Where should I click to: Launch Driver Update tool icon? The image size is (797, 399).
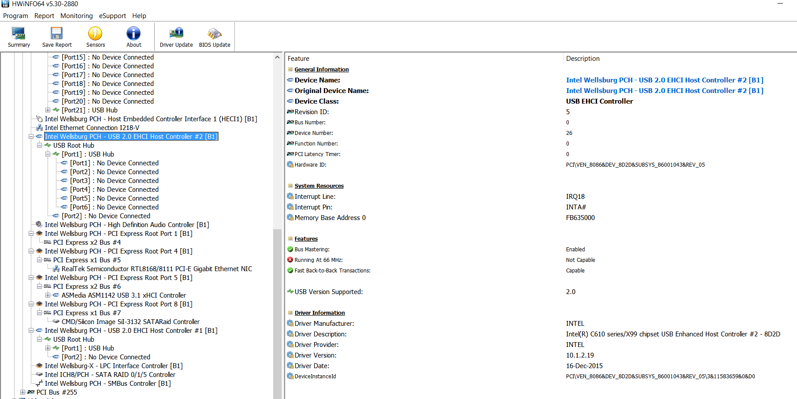[x=176, y=34]
